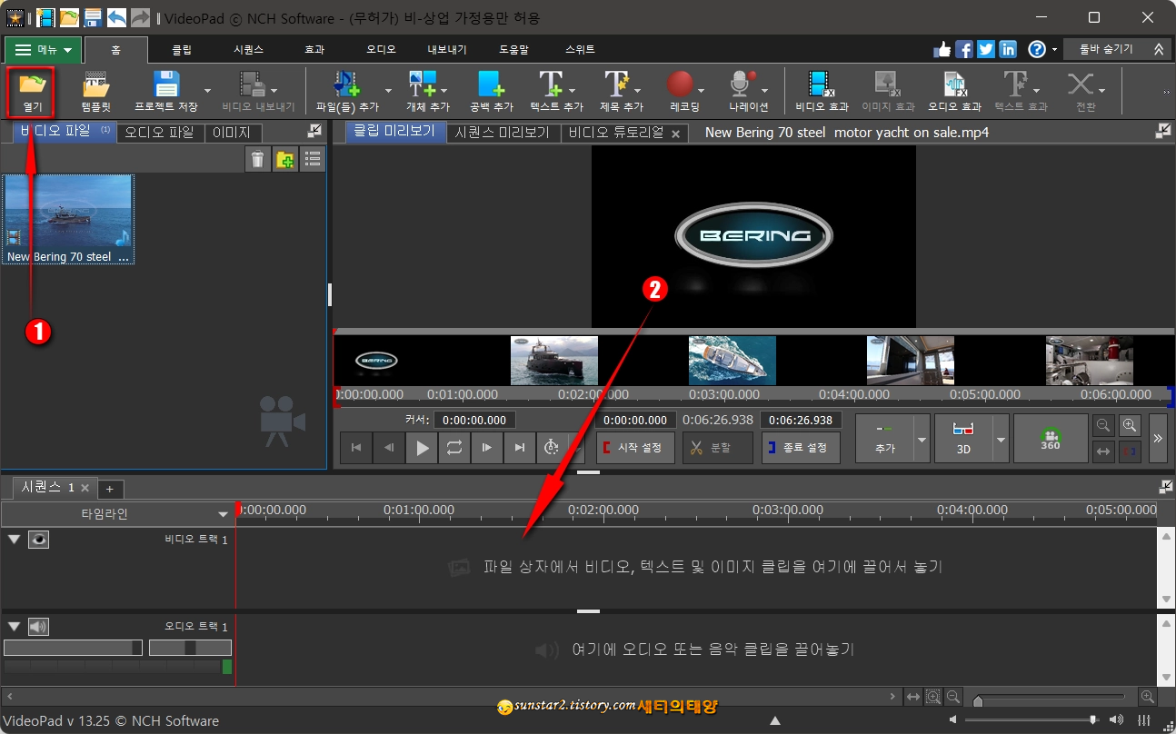
Task: Toggle loop playback button
Action: click(453, 447)
